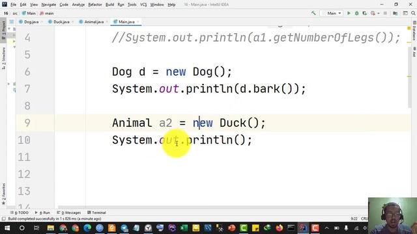Close the Animal.java tab
Image resolution: width=417 pixels, height=234 pixels.
(107, 21)
